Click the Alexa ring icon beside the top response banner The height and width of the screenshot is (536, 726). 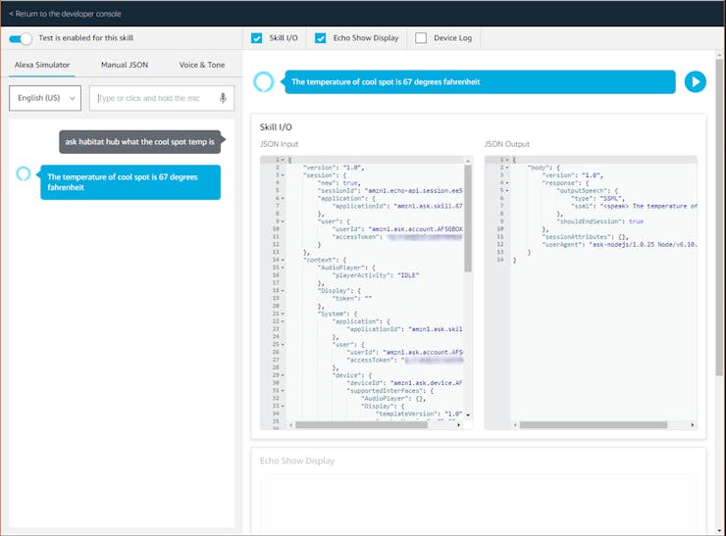tap(264, 82)
